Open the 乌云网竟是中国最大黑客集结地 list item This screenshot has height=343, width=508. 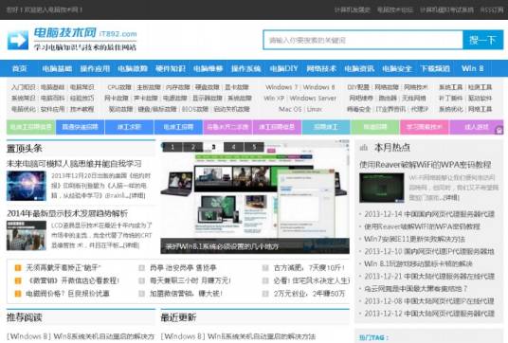point(416,289)
